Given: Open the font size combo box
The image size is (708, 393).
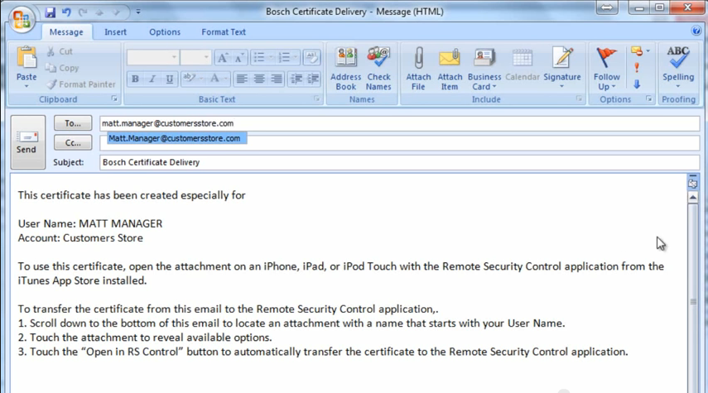Looking at the screenshot, I should pyautogui.click(x=195, y=57).
